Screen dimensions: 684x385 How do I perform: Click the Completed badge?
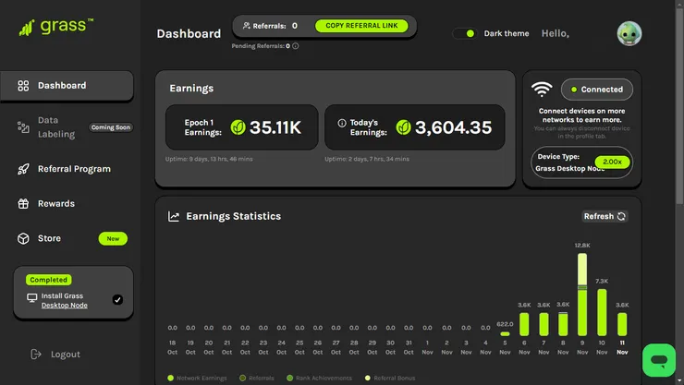[48, 280]
